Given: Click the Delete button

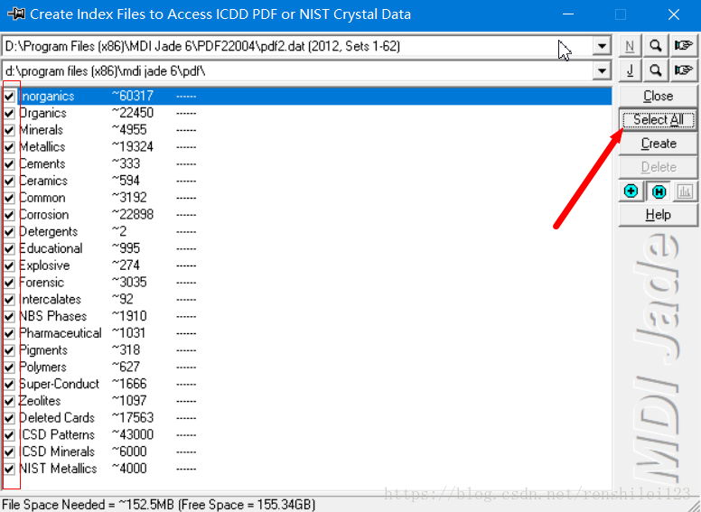Looking at the screenshot, I should click(658, 167).
